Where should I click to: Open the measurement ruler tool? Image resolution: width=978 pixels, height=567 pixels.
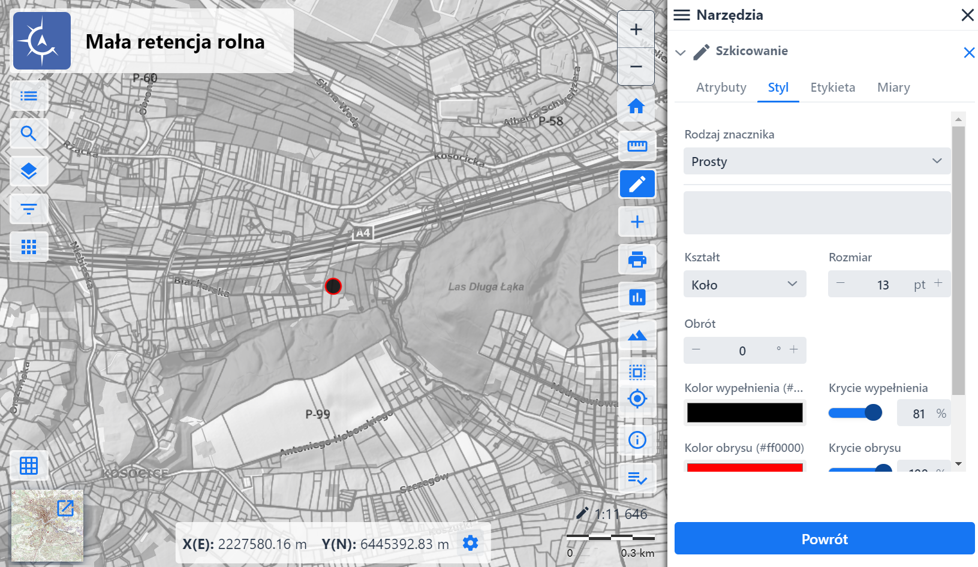tap(637, 146)
